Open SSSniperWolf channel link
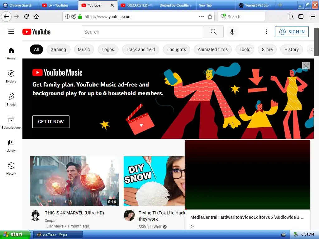The width and height of the screenshot is (319, 239). 150,227
